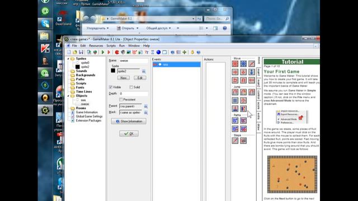Select the Align to Grid action icon

click(235, 100)
